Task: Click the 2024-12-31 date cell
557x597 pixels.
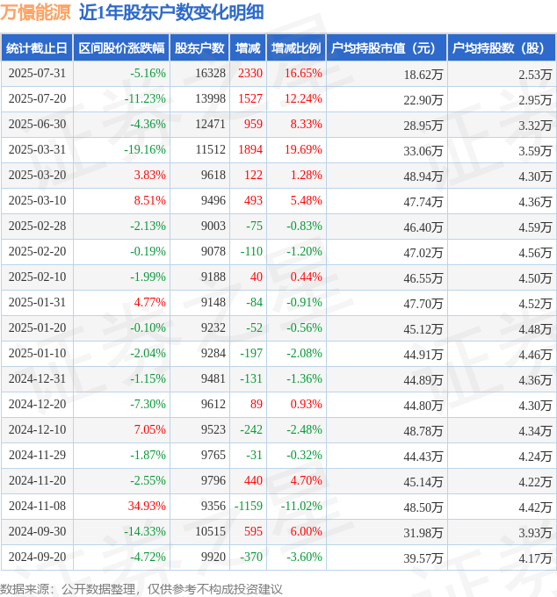Action: click(37, 379)
